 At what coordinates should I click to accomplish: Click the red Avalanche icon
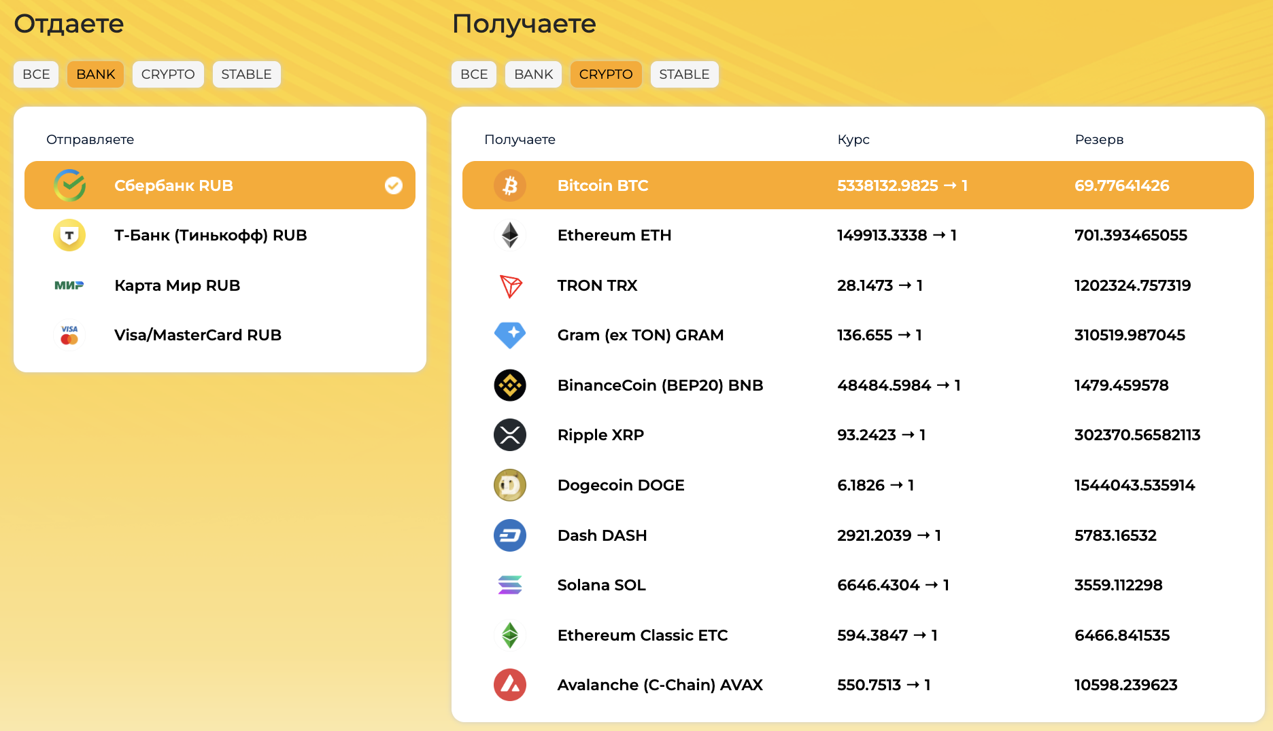pos(510,685)
